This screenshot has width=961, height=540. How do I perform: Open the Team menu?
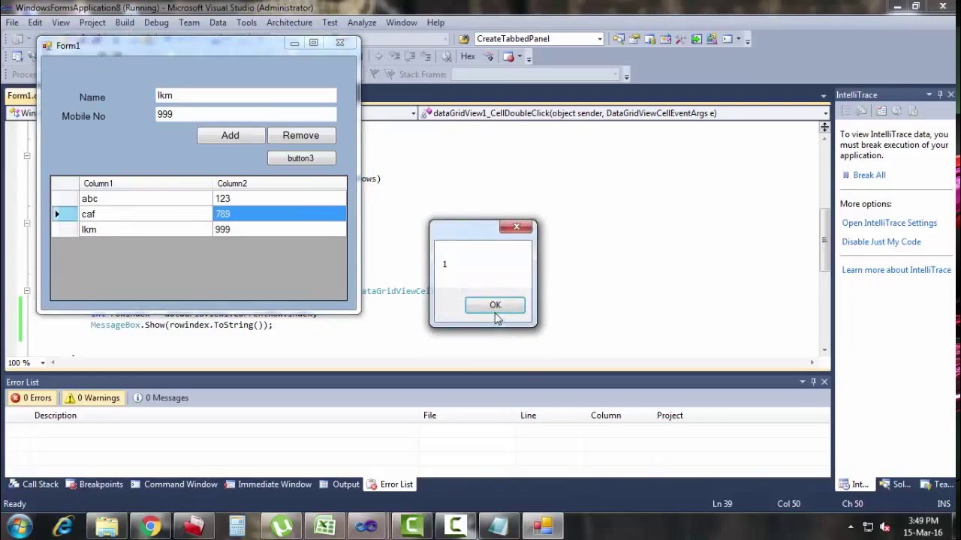pyautogui.click(x=189, y=22)
